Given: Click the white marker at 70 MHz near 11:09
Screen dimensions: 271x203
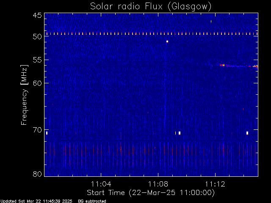Looking at the screenshot, I should (x=180, y=133).
